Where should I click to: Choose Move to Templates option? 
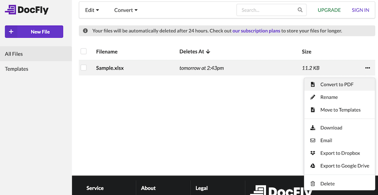(x=339, y=110)
